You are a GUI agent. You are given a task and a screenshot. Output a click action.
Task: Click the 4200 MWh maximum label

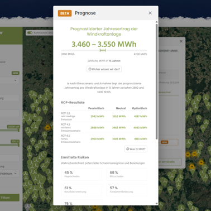(x=140, y=54)
